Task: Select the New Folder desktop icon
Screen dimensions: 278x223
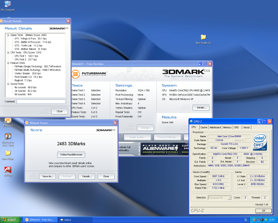Action: coord(8,155)
